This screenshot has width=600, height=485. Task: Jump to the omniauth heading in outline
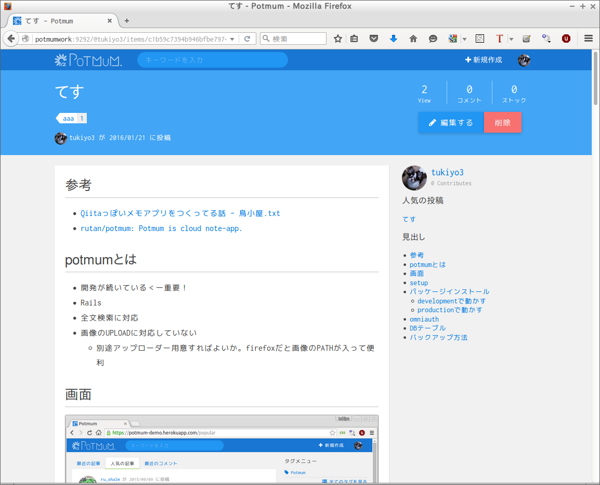(424, 319)
